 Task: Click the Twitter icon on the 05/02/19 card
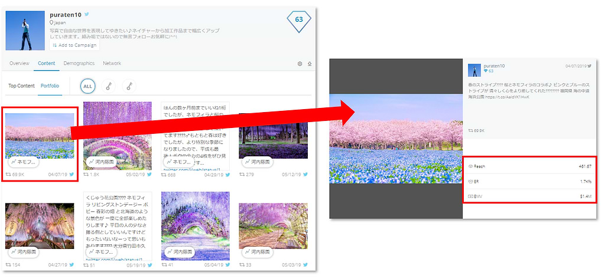(x=149, y=175)
